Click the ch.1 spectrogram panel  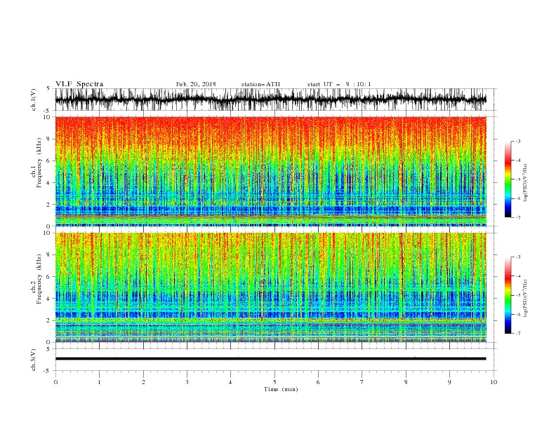coord(270,171)
